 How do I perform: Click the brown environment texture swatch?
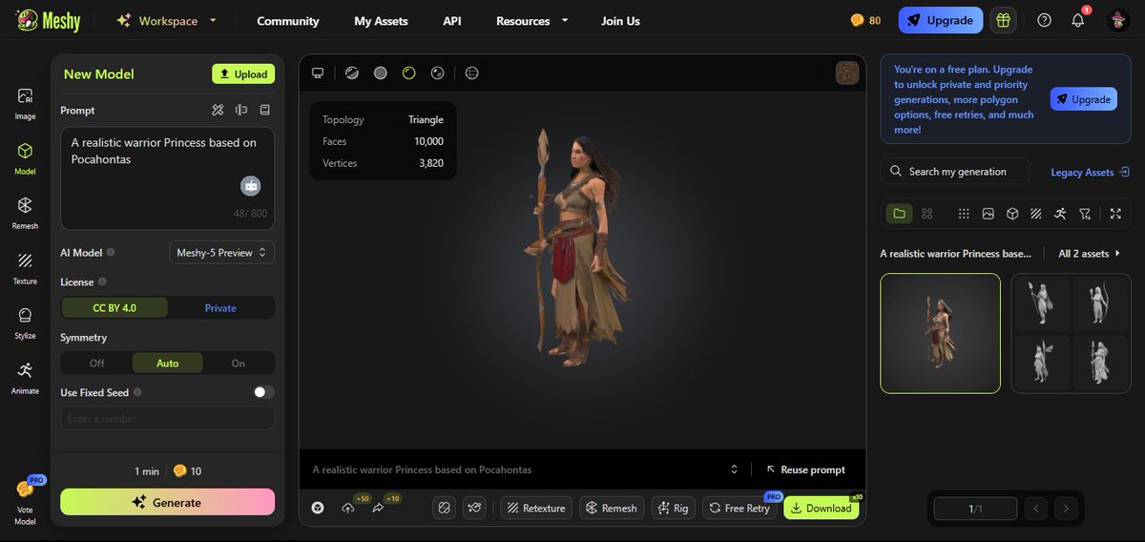[x=847, y=73]
